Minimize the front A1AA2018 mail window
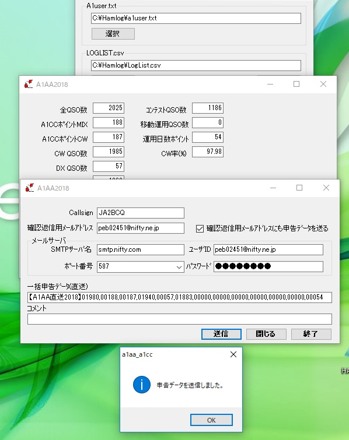This screenshot has width=349, height=440. tap(273, 188)
